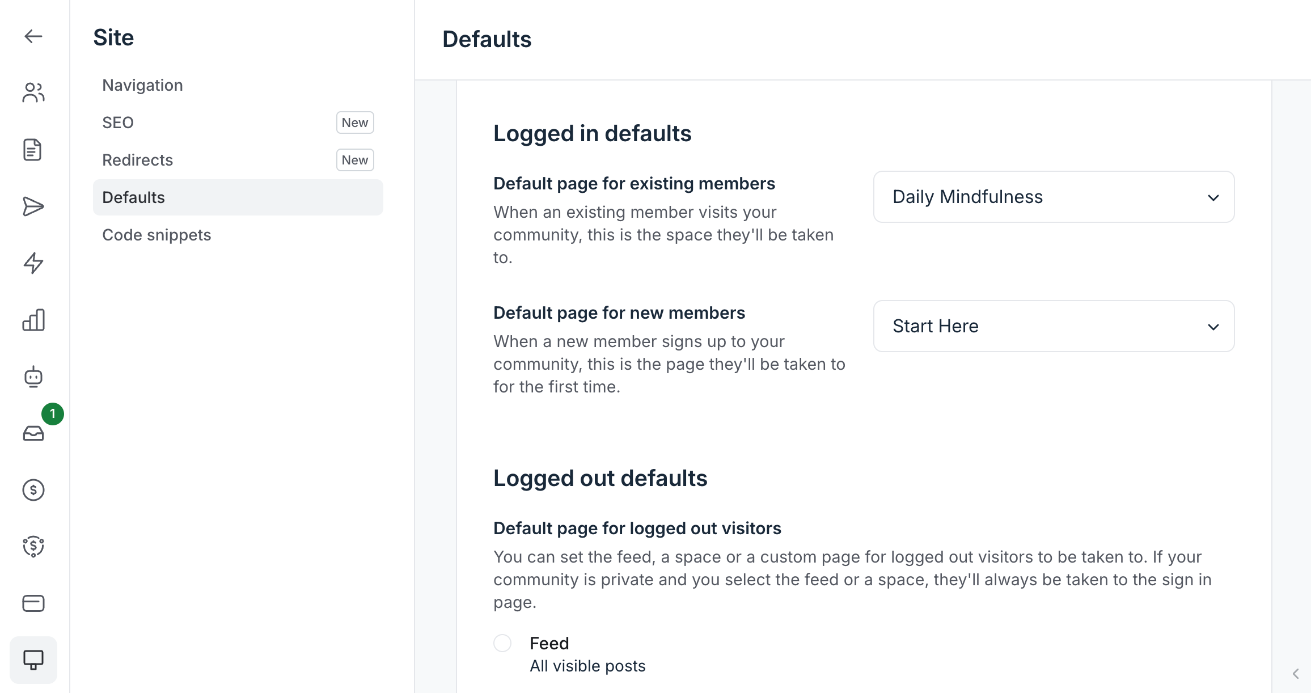The width and height of the screenshot is (1311, 693).
Task: Open the Code snippets settings
Action: click(x=157, y=234)
